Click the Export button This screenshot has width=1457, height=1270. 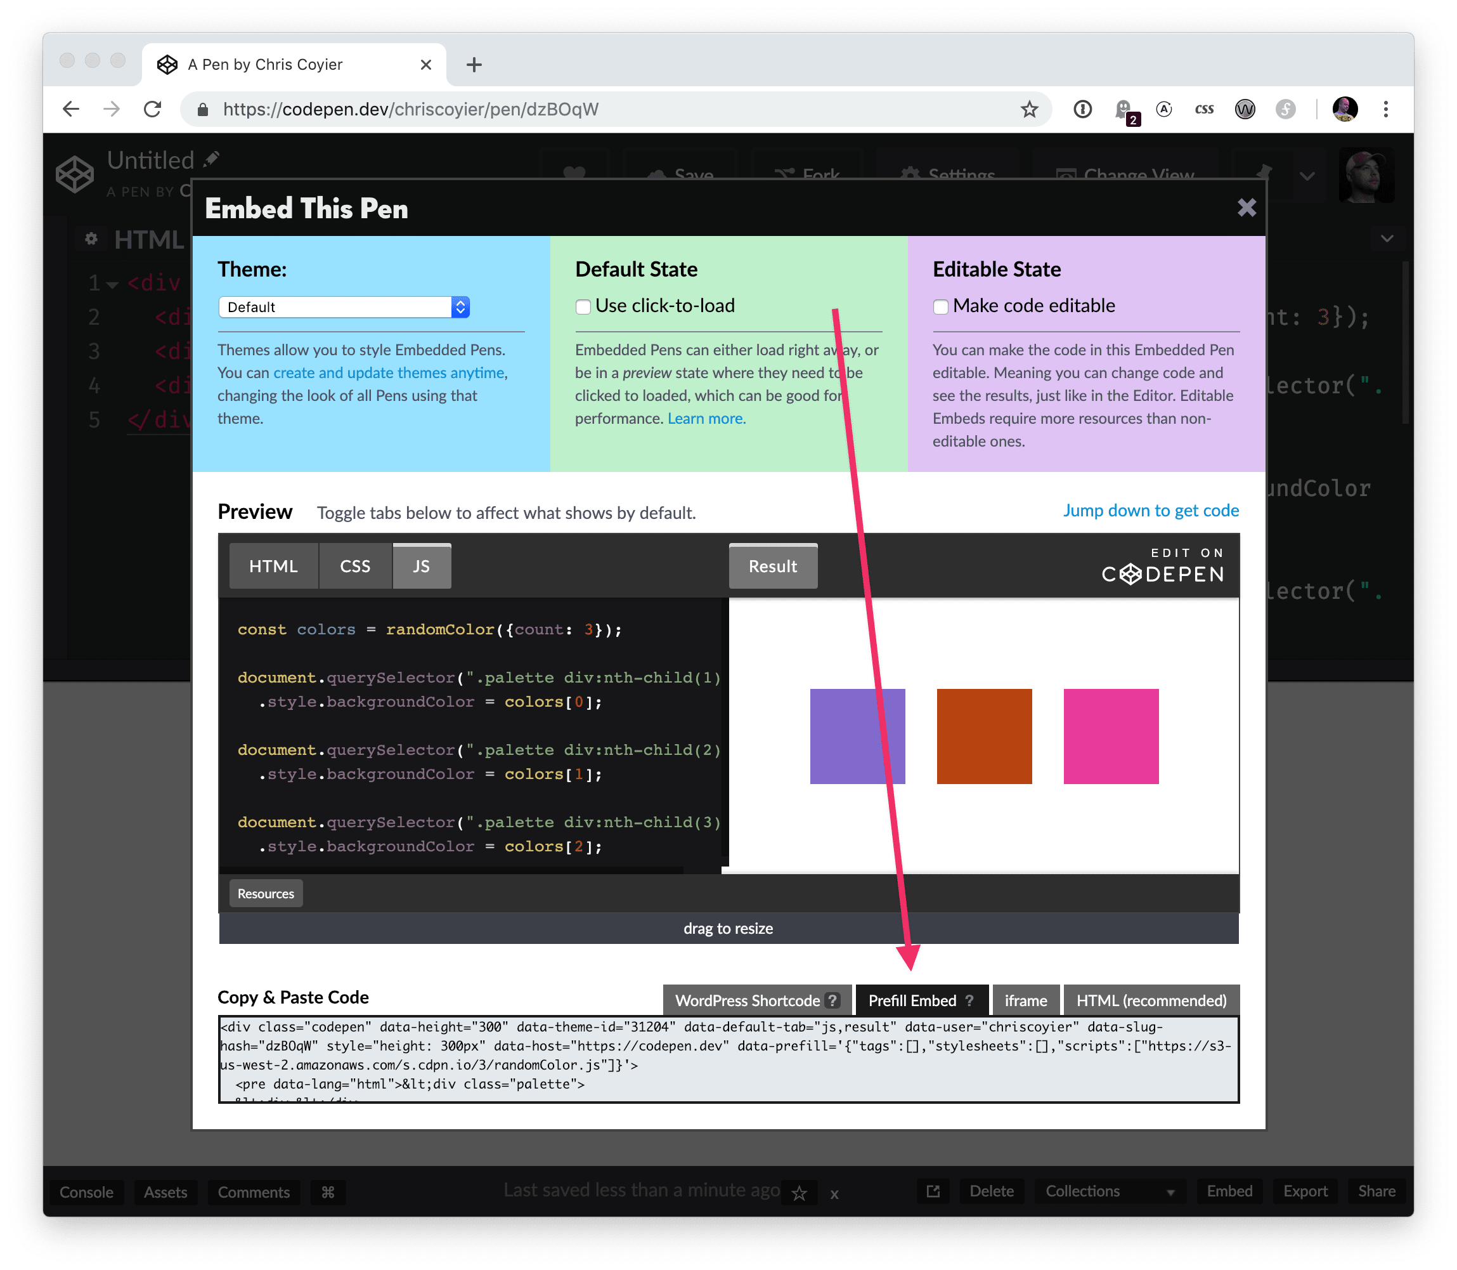pyautogui.click(x=1305, y=1191)
